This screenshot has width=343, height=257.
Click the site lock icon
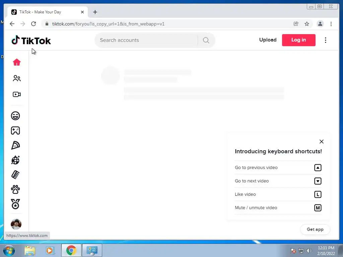(47, 24)
